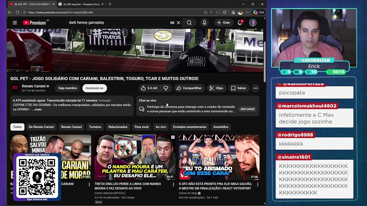The width and height of the screenshot is (367, 206).
Task: Open media control icon in browser toolbar
Action: (x=233, y=12)
